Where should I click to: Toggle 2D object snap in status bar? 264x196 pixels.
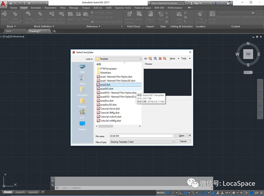(205, 193)
